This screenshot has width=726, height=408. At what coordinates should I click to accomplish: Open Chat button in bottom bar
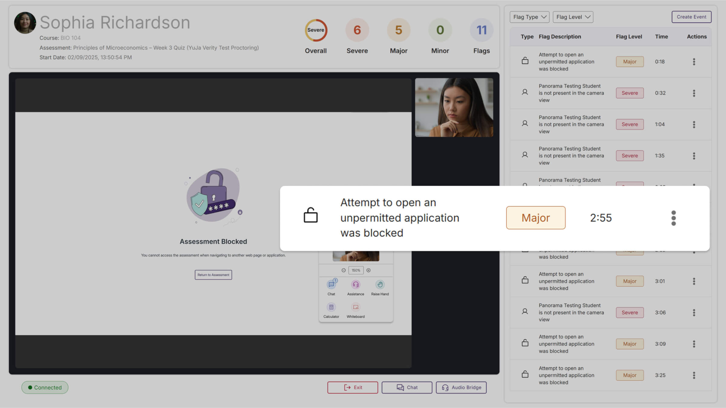407,387
